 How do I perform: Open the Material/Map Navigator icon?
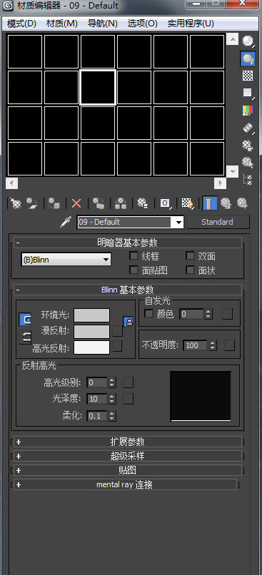pos(248,180)
